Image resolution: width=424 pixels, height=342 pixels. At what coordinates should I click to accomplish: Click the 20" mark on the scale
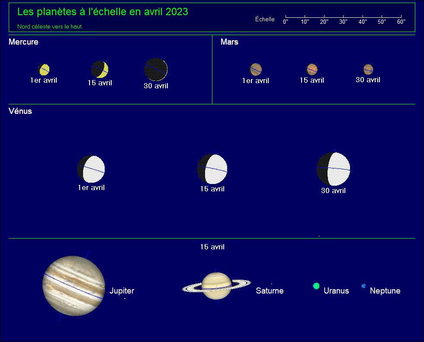[324, 22]
